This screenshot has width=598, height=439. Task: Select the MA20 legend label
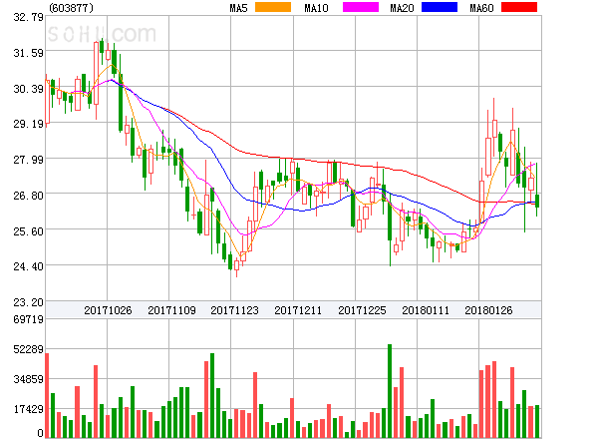point(402,8)
